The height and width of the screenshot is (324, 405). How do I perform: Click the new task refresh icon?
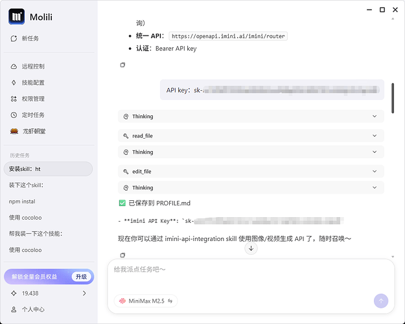(14, 38)
